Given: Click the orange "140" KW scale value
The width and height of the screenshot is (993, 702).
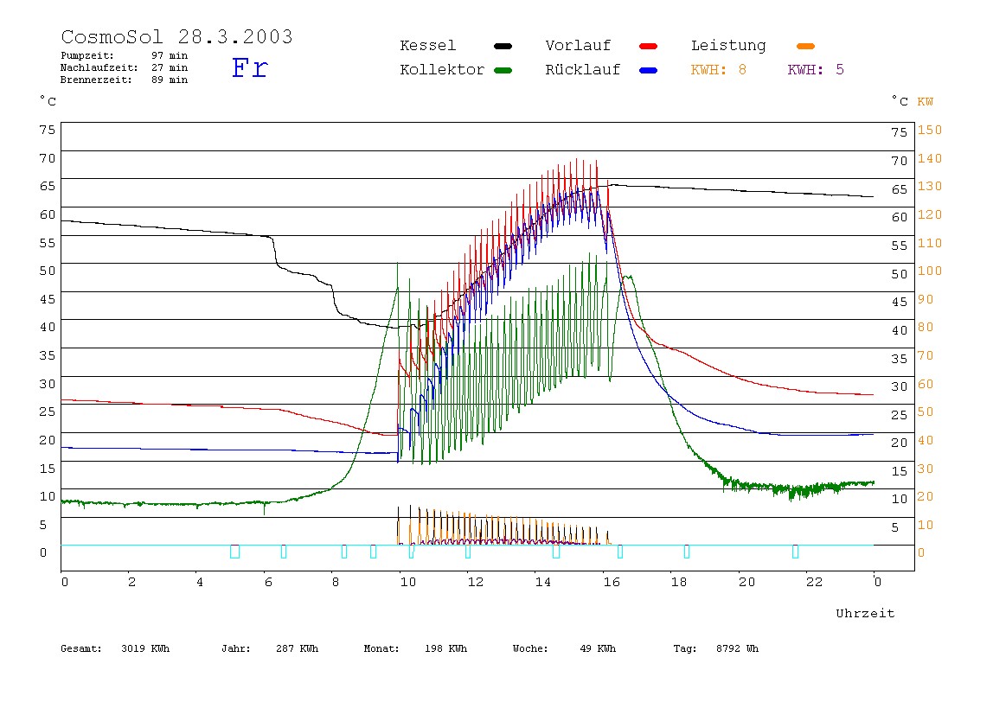Looking at the screenshot, I should [930, 158].
